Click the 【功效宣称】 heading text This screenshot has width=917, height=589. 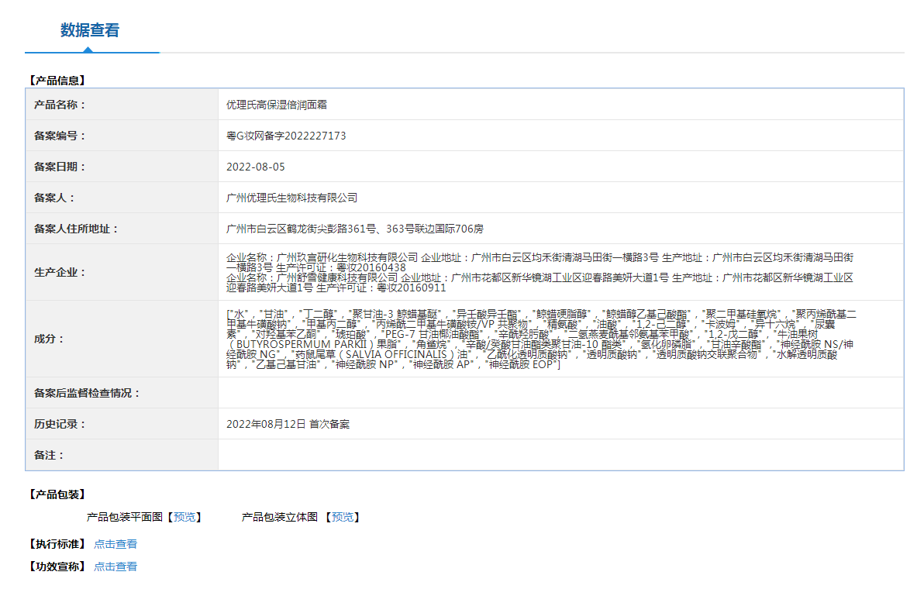tap(57, 567)
